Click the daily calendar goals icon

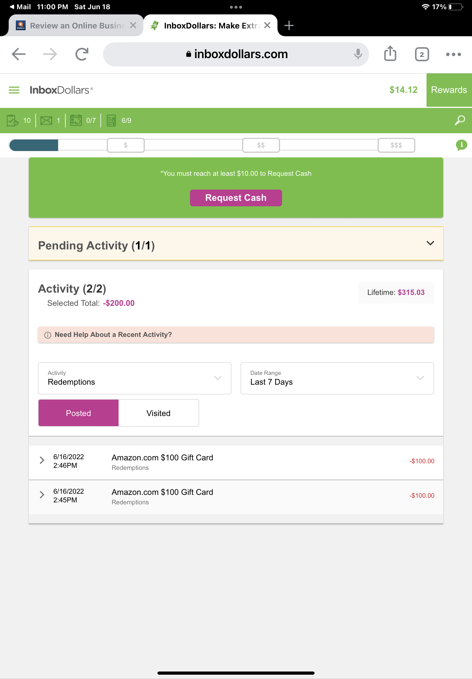[x=76, y=121]
